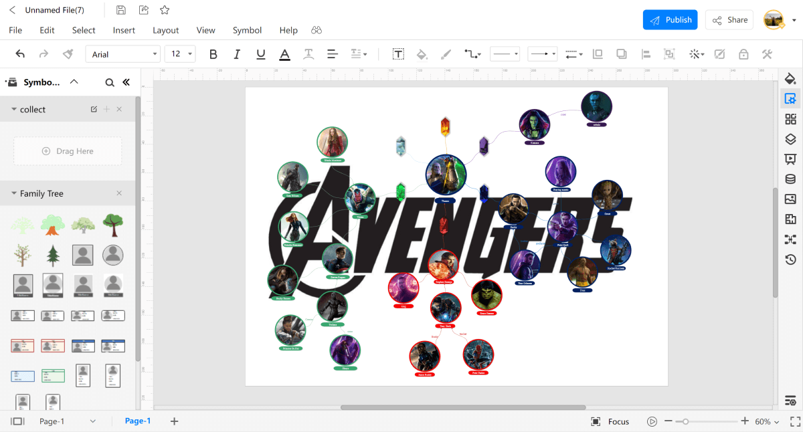
Task: Select the text box tool
Action: coord(398,54)
